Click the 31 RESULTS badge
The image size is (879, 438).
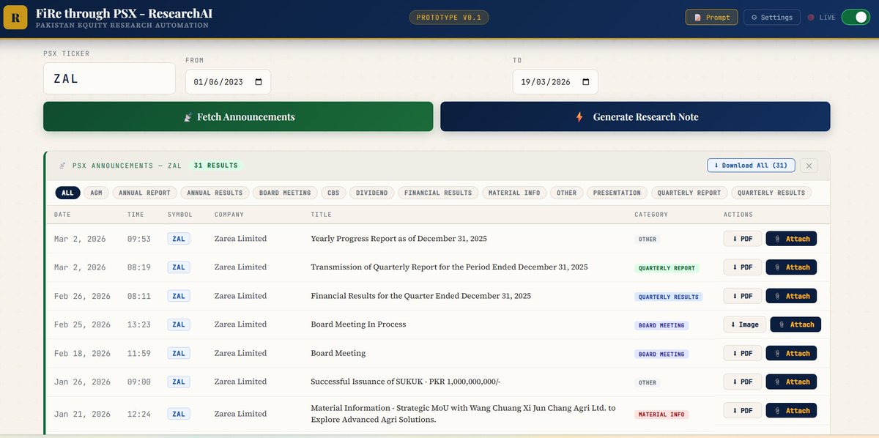pos(215,166)
